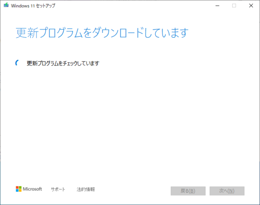Click the 戻る(B) button
This screenshot has height=205, width=260.
pyautogui.click(x=188, y=191)
